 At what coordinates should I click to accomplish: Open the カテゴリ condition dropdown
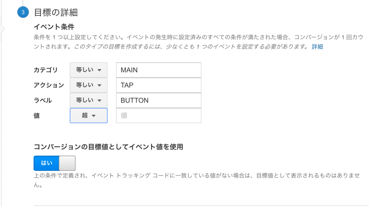tap(89, 70)
